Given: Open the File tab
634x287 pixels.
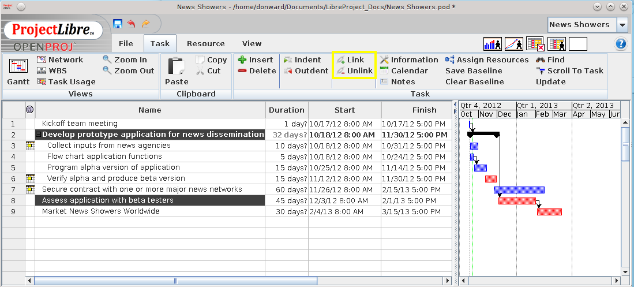Looking at the screenshot, I should [126, 44].
